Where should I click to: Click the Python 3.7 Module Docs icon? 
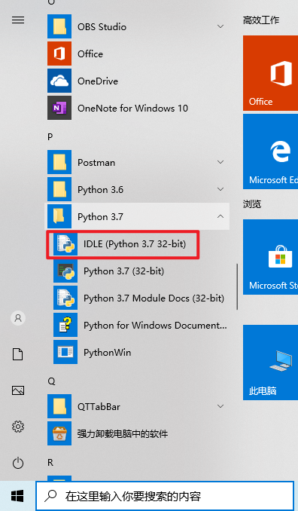click(65, 298)
